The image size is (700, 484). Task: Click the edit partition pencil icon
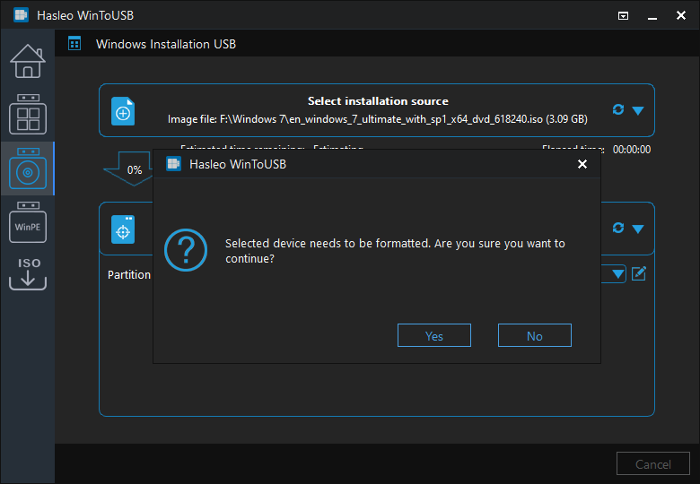tap(639, 273)
